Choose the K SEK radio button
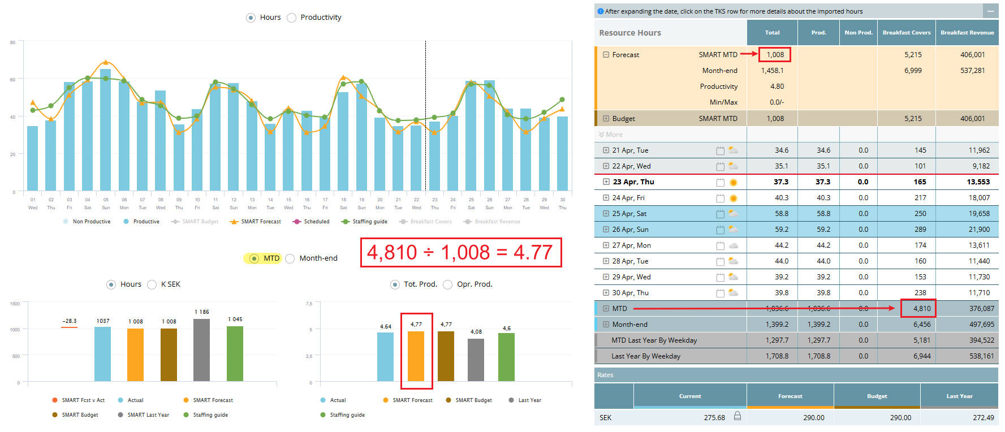Screen dimensions: 1005x432 [152, 284]
